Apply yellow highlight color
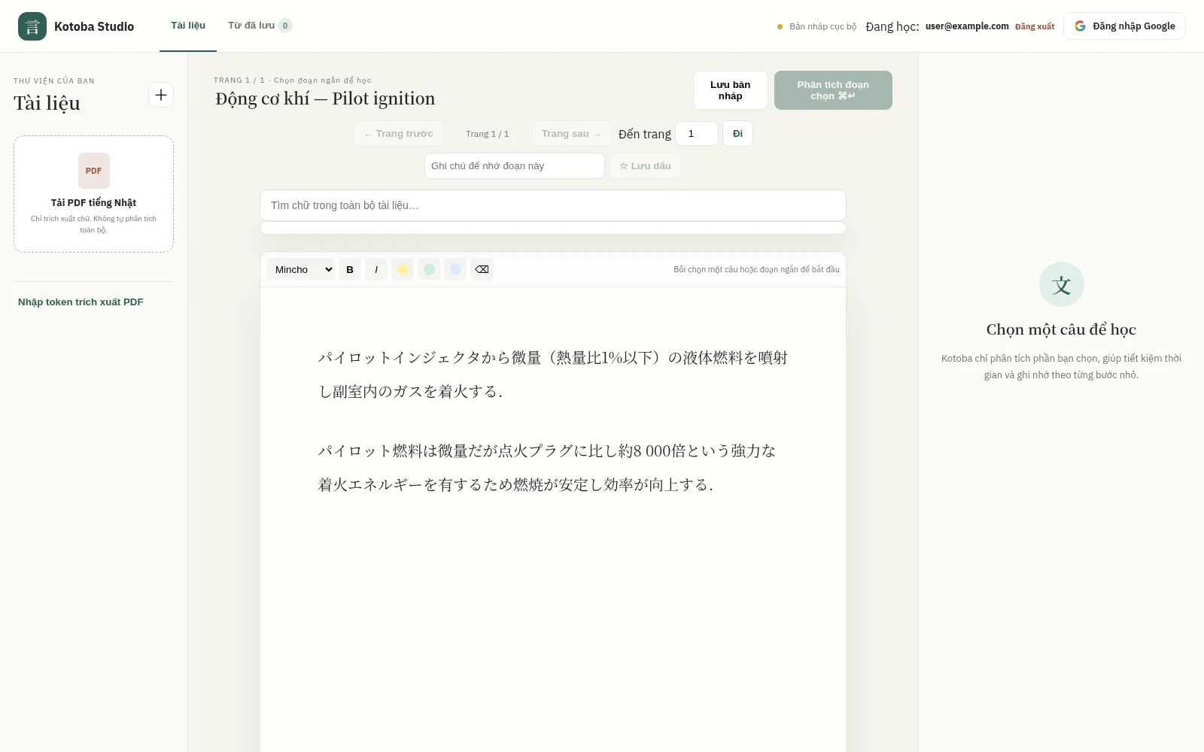Viewport: 1204px width, 752px height. pyautogui.click(x=403, y=269)
